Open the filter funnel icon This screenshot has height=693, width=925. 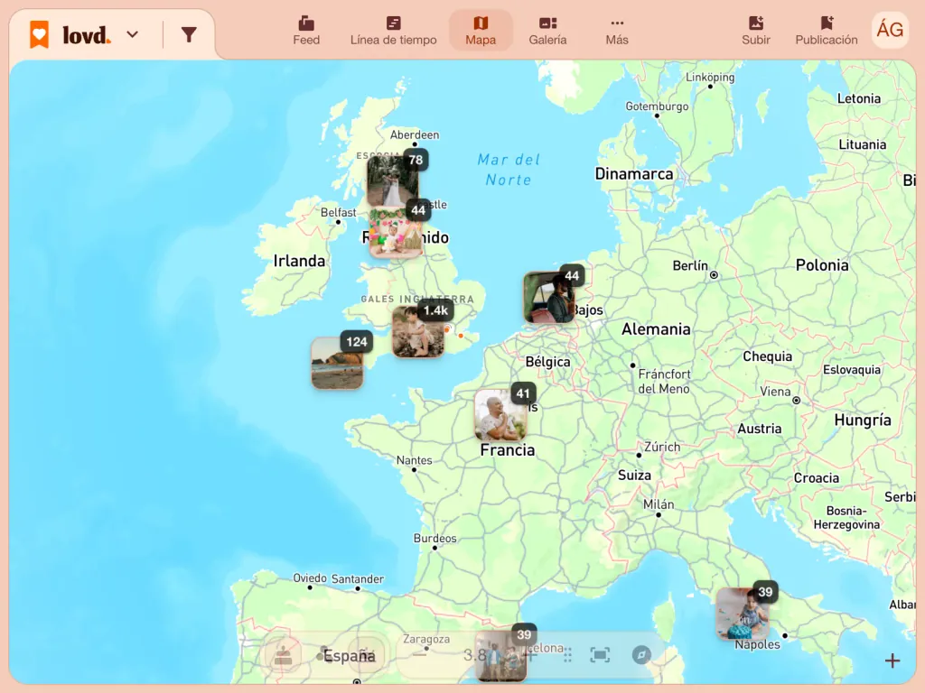(189, 35)
